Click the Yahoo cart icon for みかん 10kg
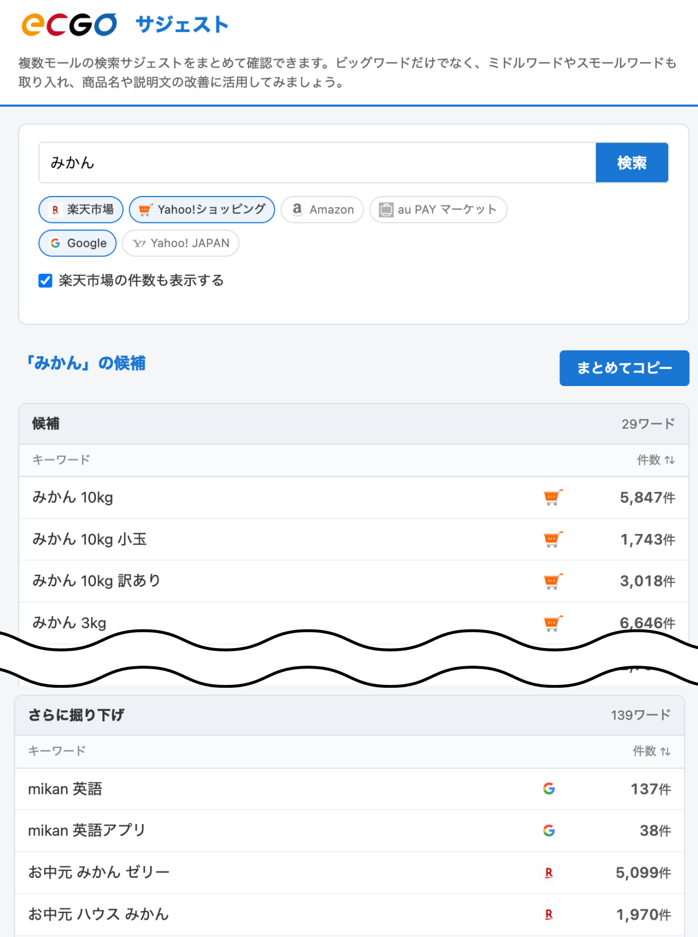Screen dimensions: 698x937 tap(552, 498)
